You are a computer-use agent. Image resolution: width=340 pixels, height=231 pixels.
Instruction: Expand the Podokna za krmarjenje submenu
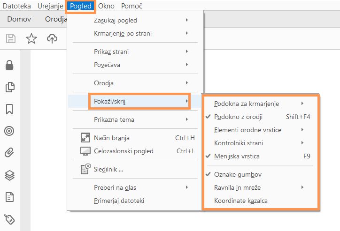(247, 103)
